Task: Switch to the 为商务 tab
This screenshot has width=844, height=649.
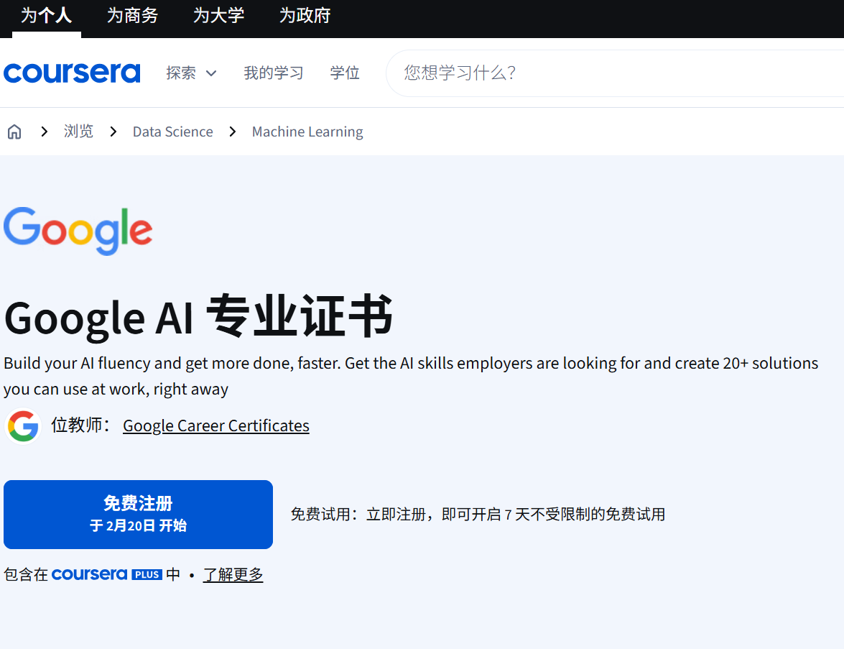Action: point(132,16)
